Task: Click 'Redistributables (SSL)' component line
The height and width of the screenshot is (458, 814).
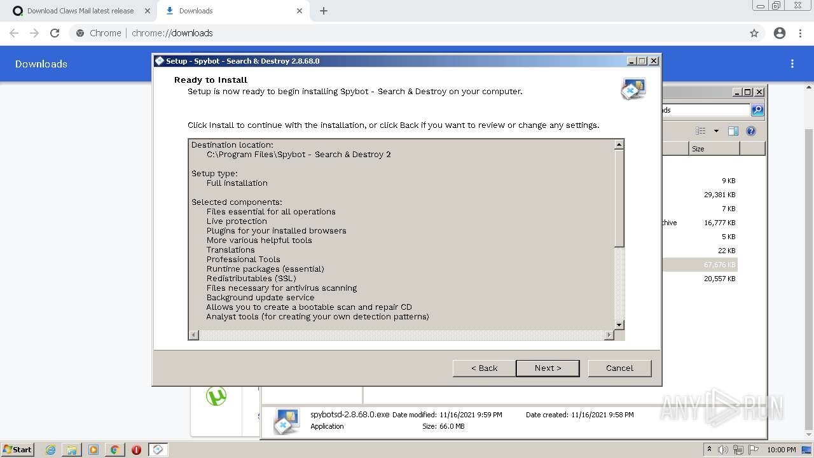Action: (x=251, y=279)
